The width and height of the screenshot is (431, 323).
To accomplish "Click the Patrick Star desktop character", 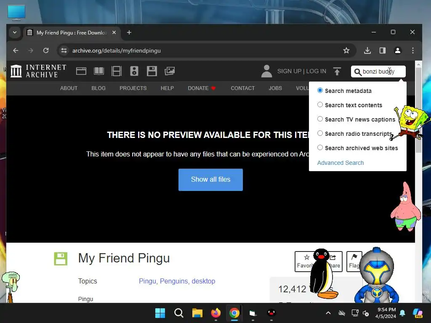I will (405, 207).
